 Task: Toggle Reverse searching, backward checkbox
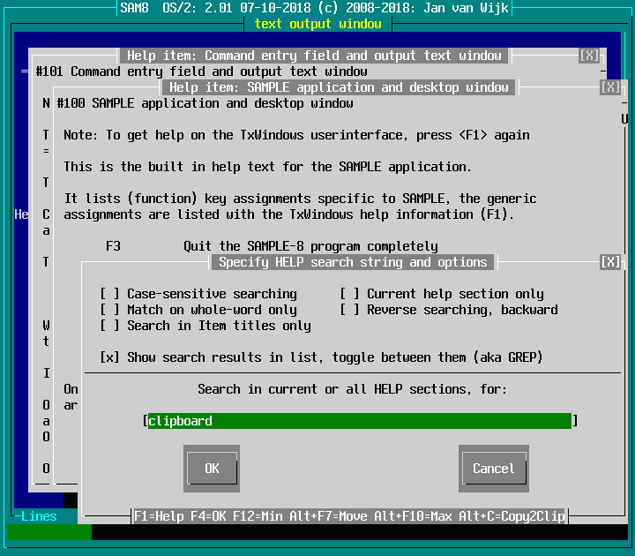pos(350,310)
